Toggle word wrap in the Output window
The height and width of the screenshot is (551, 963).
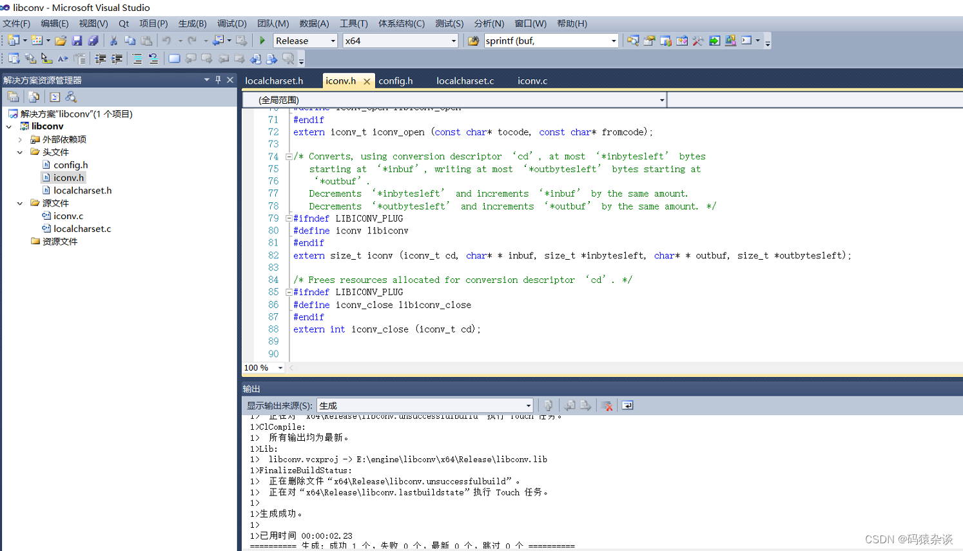pyautogui.click(x=627, y=405)
